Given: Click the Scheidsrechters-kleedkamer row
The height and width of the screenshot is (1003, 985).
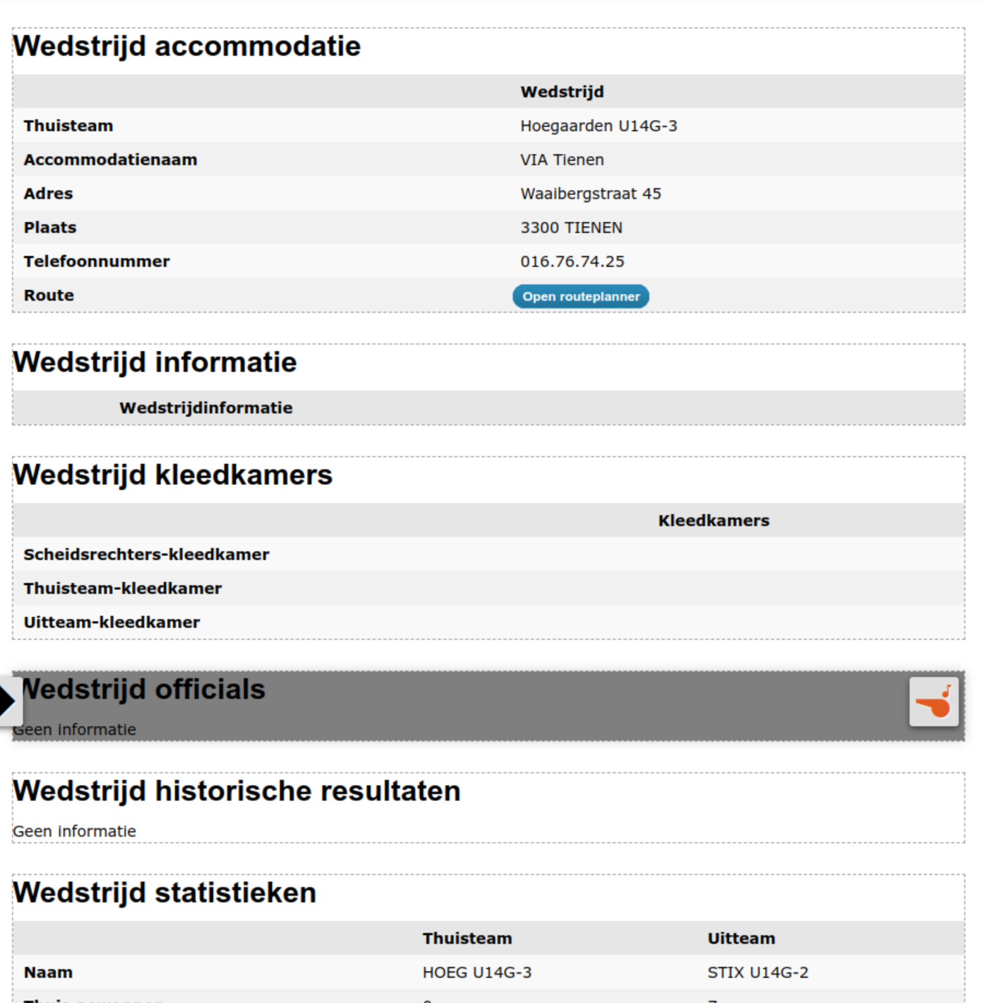Looking at the screenshot, I should (x=489, y=555).
